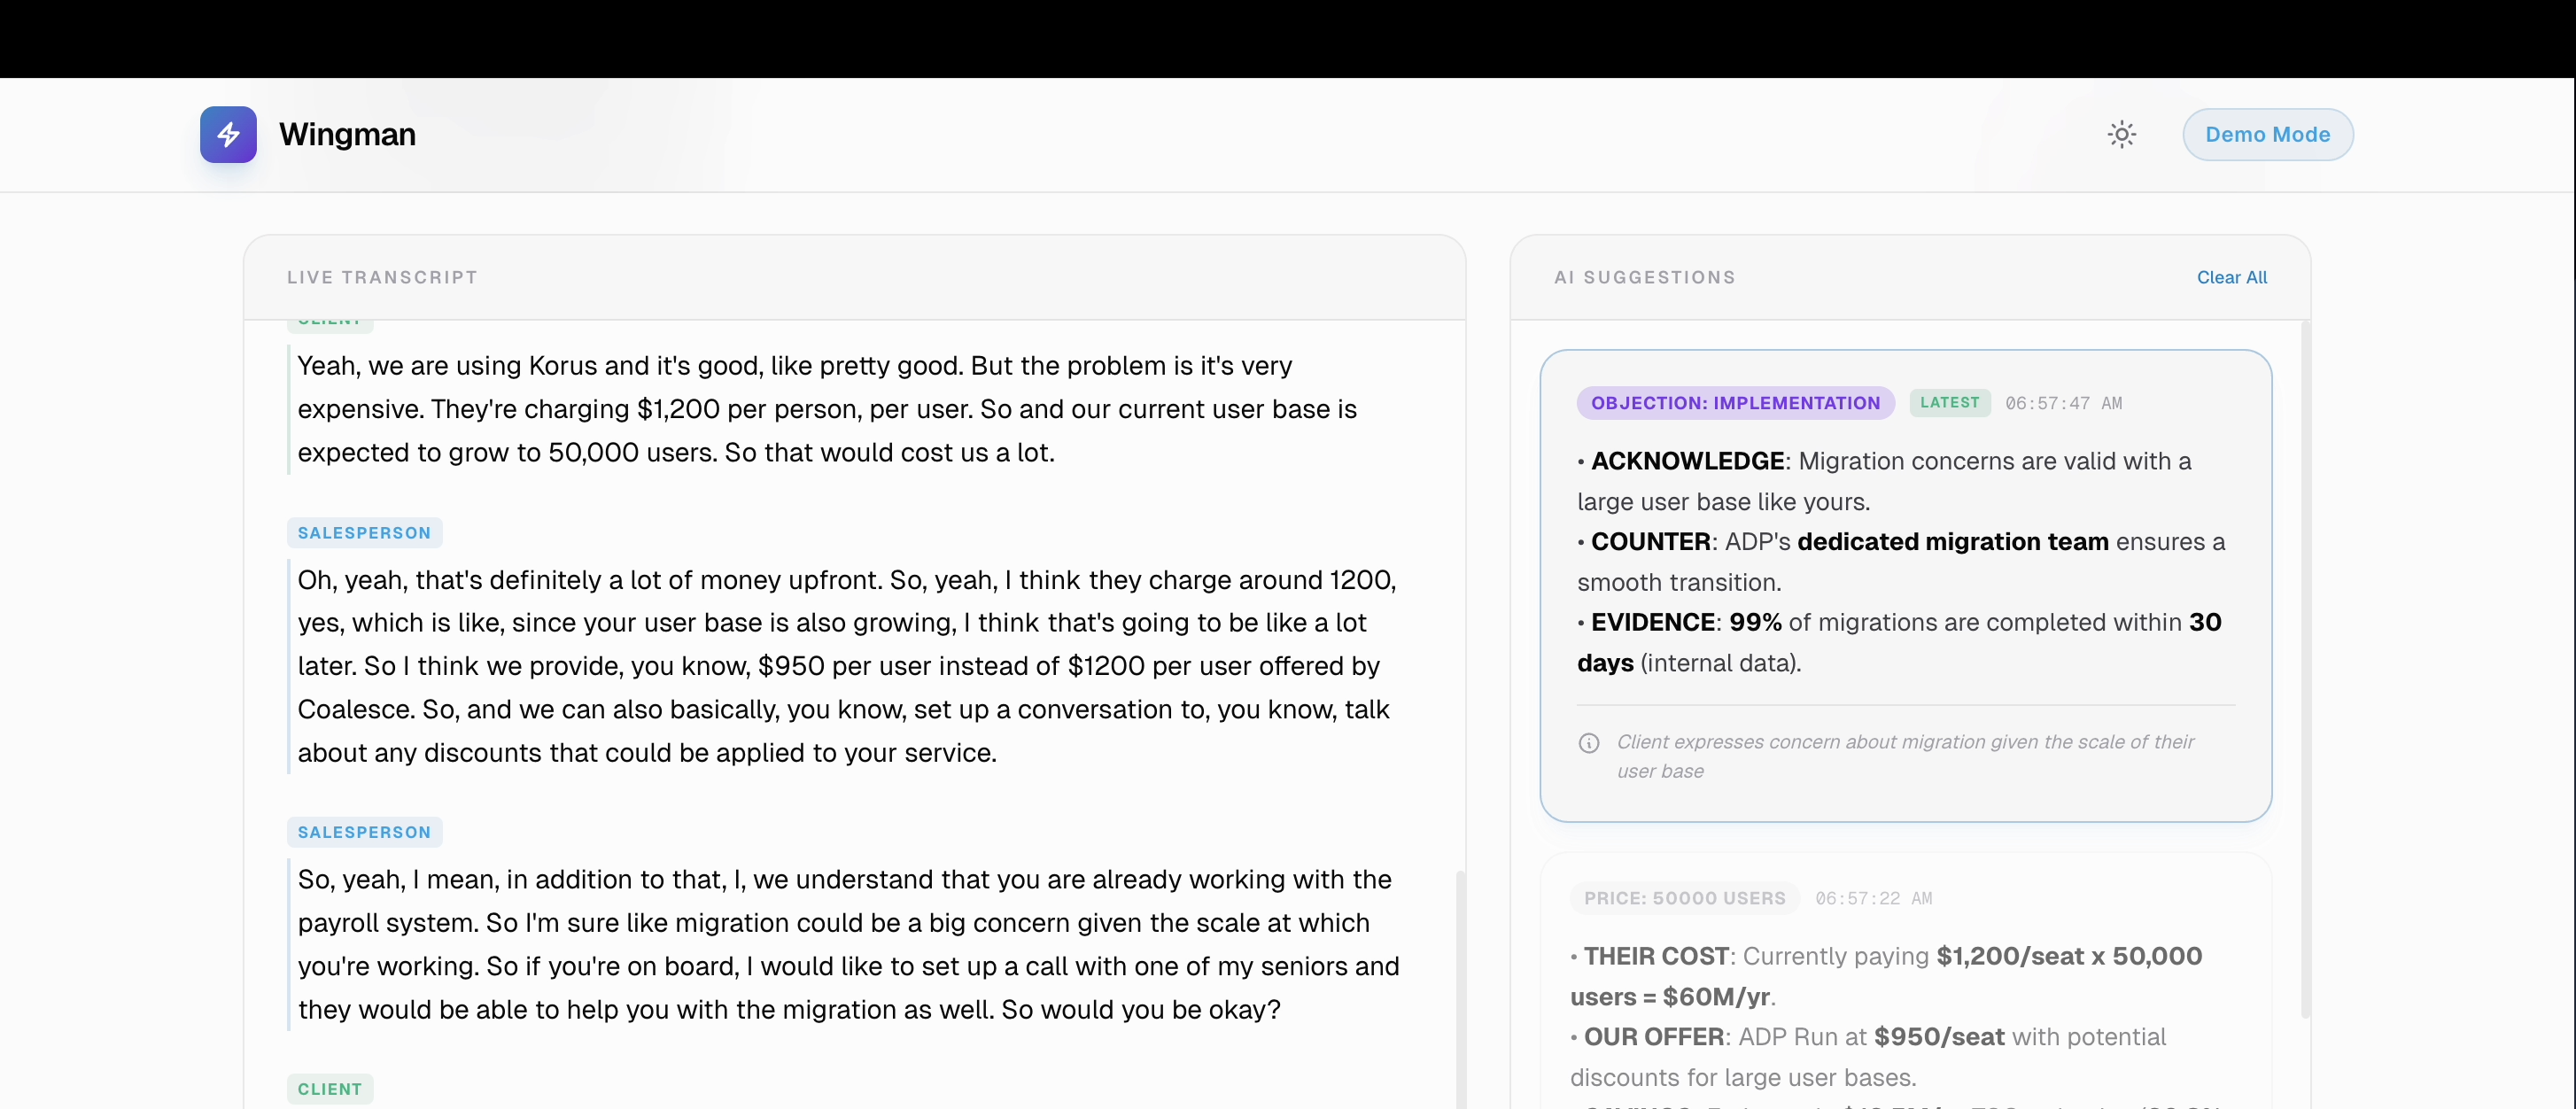Screen dimensions: 2576x1109
Task: Click the client's Korus pricing transcript paragraph
Action: click(x=826, y=409)
